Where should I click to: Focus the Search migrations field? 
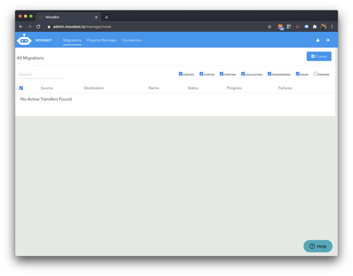[41, 74]
